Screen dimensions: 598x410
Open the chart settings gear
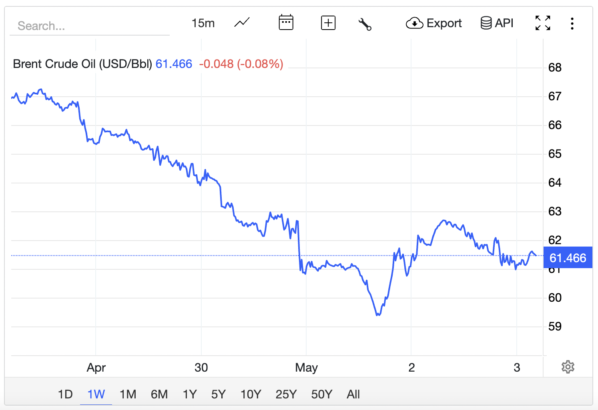568,367
